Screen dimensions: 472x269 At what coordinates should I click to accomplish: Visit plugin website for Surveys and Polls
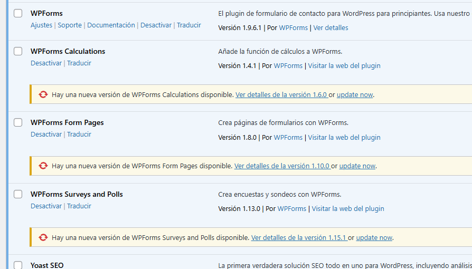(x=348, y=208)
